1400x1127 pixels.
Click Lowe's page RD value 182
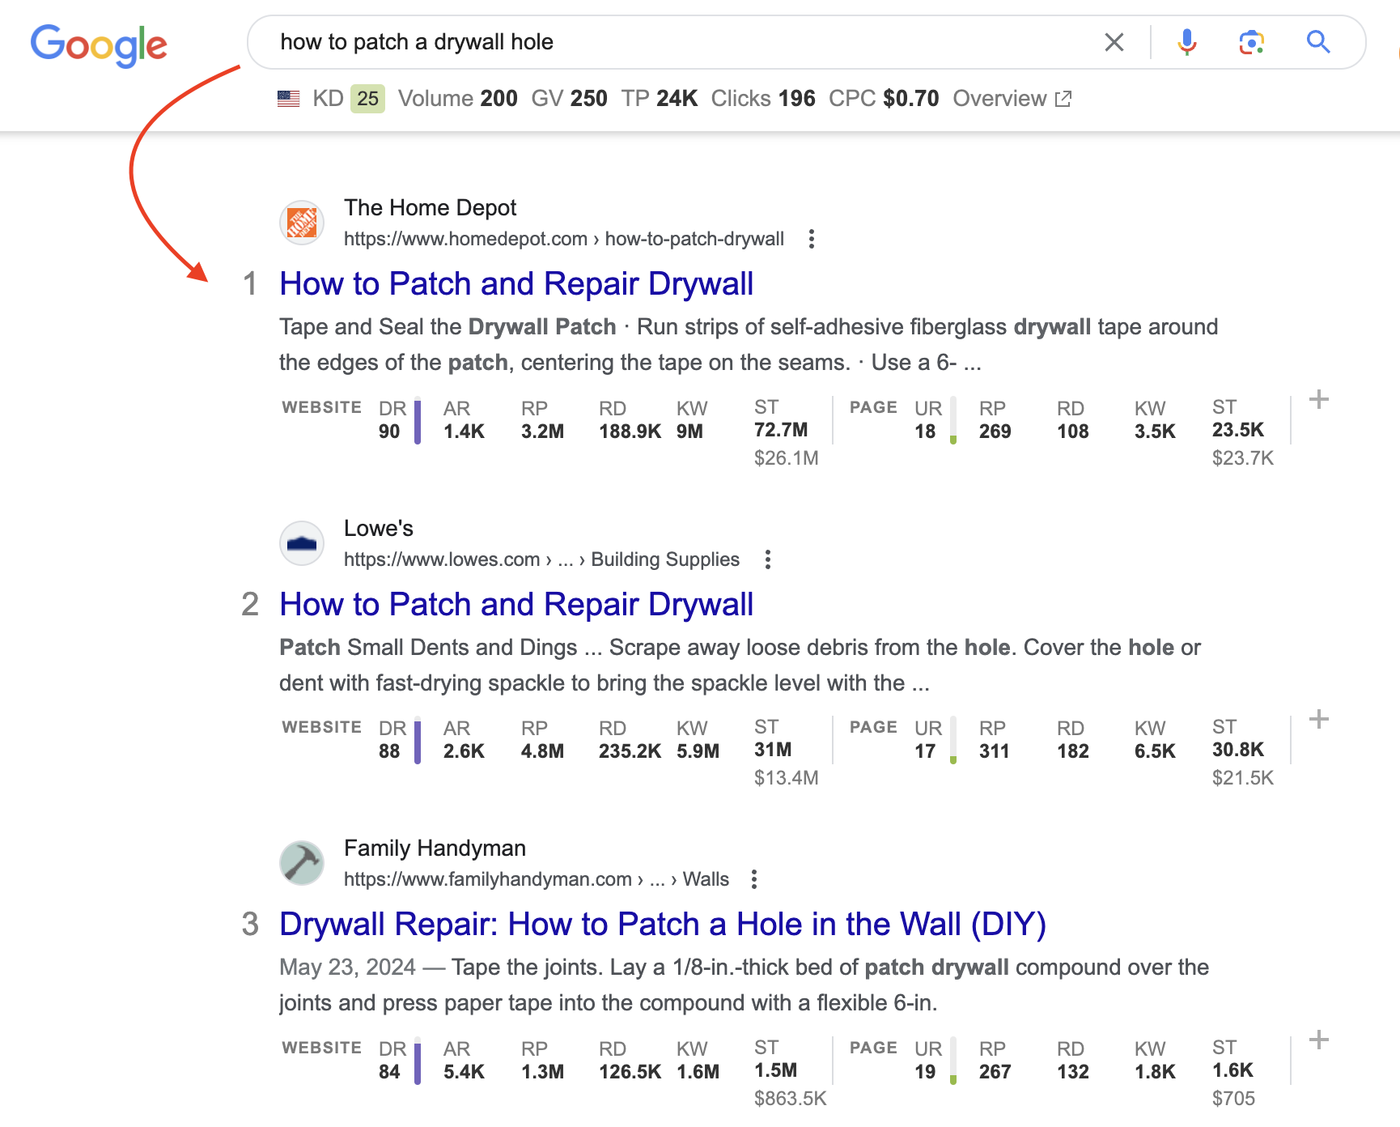tap(1073, 751)
